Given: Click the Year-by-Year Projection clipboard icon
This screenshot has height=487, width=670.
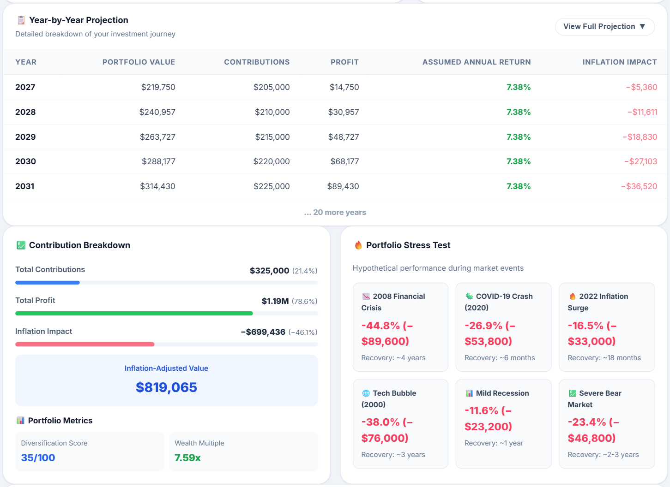Looking at the screenshot, I should (x=21, y=20).
